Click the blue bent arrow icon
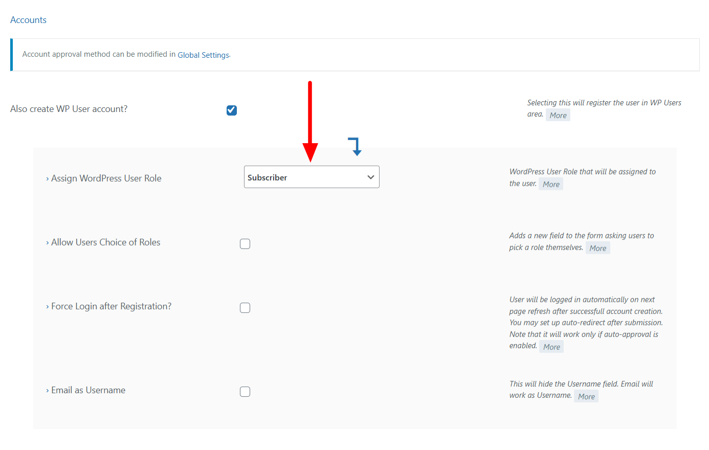 point(355,146)
